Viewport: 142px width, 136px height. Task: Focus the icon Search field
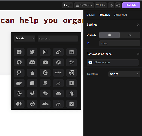coord(58,39)
